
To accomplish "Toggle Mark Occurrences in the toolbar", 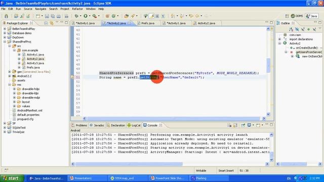I will click(152, 16).
